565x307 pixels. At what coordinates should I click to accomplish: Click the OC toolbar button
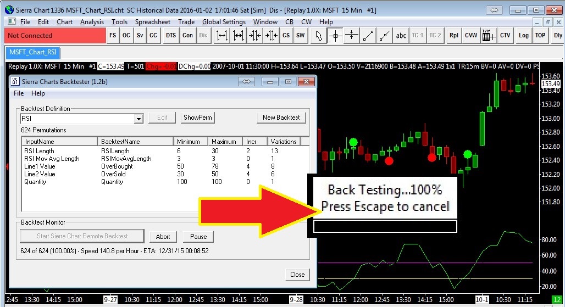(x=126, y=35)
